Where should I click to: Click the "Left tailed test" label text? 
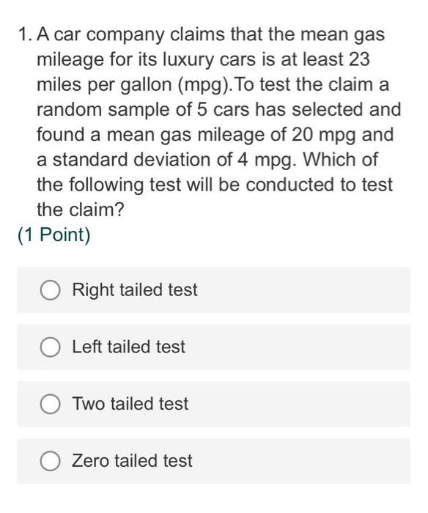tap(128, 347)
